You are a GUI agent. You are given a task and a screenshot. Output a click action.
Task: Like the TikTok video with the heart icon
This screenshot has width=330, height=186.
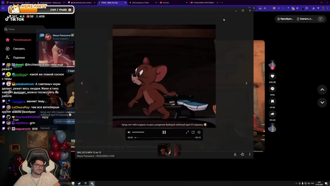[x=272, y=76]
